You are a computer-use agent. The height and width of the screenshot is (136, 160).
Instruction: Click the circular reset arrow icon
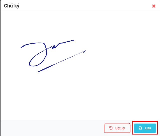pos(111,128)
